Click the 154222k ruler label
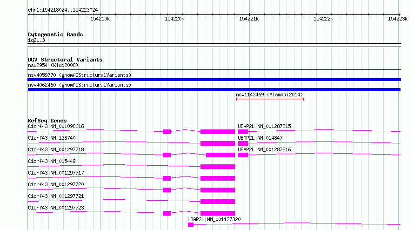Screen dimensions: 414x230 tap(323, 19)
